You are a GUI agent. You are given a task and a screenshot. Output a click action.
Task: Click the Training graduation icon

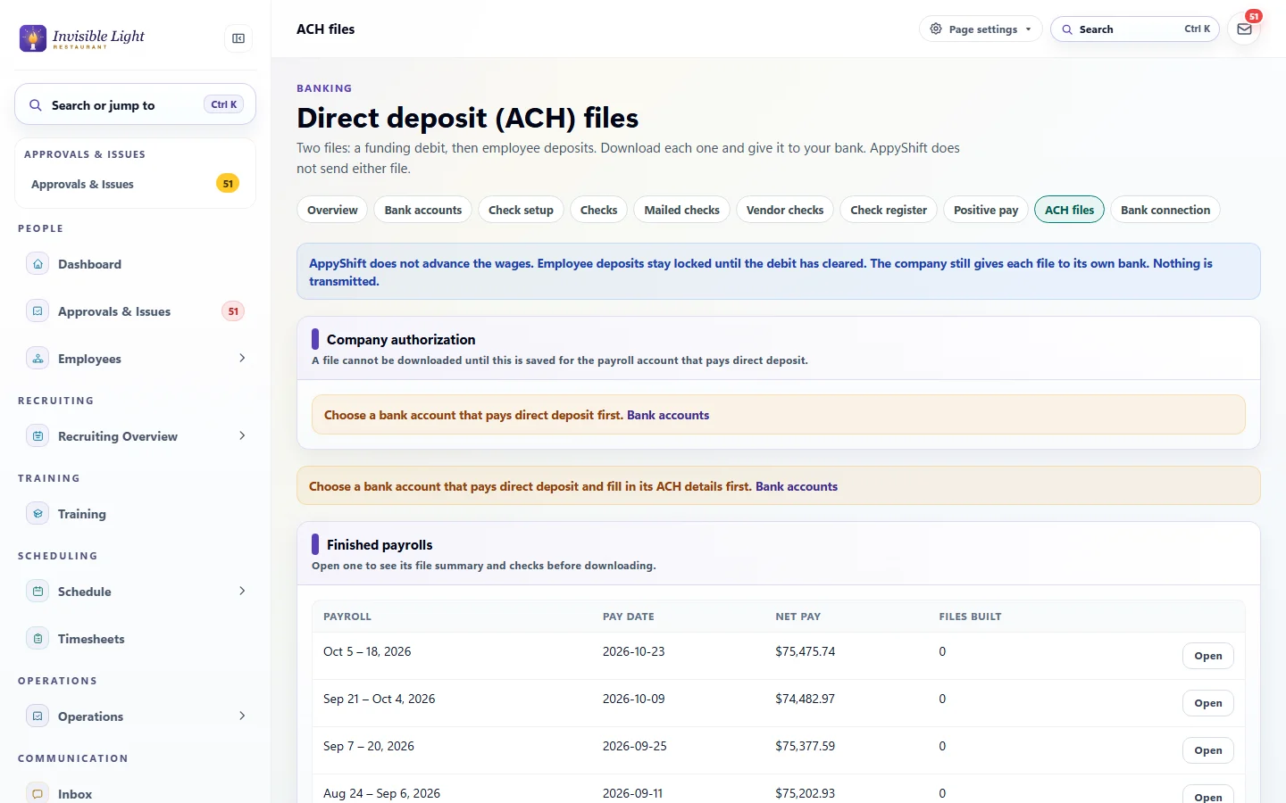(x=38, y=514)
